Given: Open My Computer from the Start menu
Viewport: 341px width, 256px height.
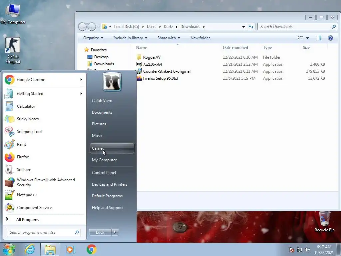Looking at the screenshot, I should coord(112,160).
